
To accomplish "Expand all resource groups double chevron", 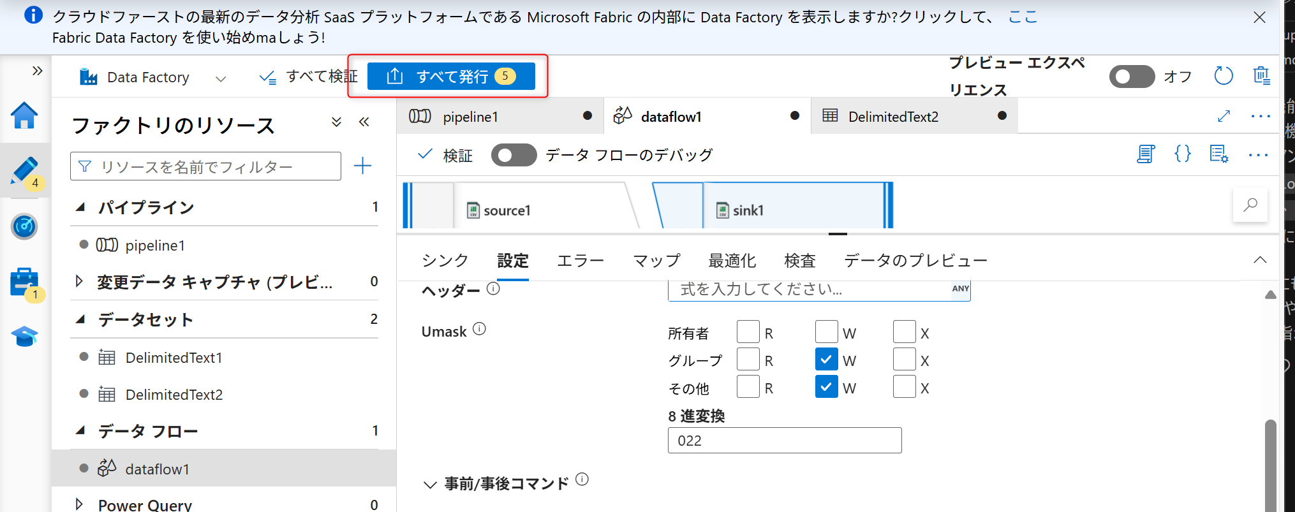I will 336,122.
